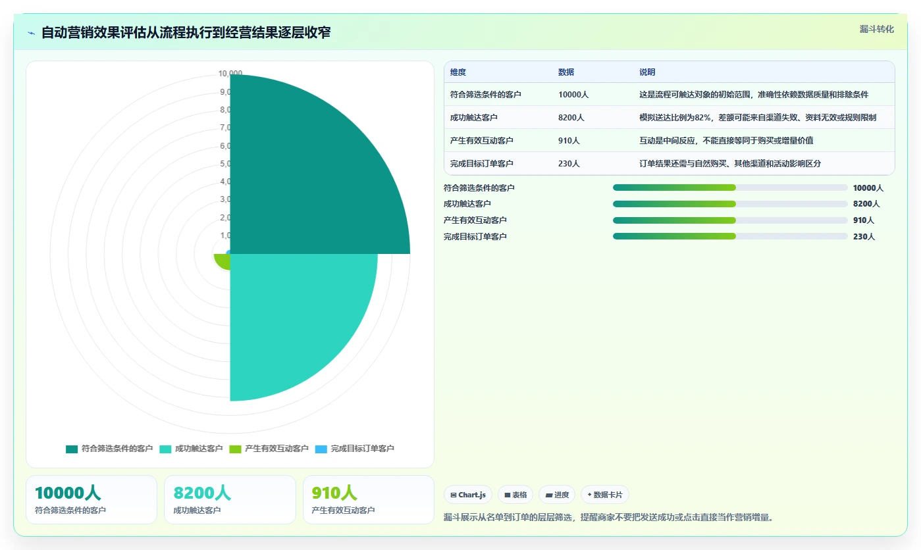Click progress value 910人
Image resolution: width=921 pixels, height=550 pixels.
(x=864, y=220)
